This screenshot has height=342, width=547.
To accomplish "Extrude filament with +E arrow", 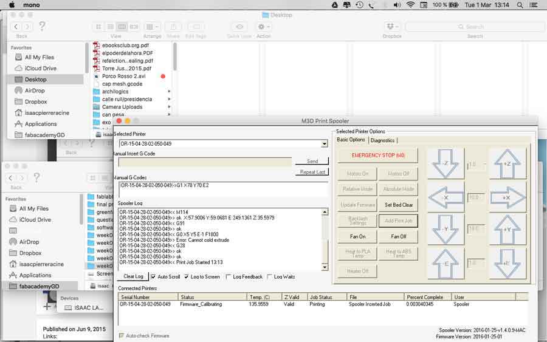I will 507,263.
